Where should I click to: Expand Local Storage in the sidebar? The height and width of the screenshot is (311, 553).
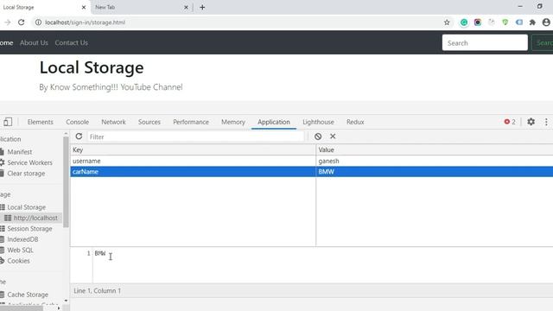click(x=26, y=207)
